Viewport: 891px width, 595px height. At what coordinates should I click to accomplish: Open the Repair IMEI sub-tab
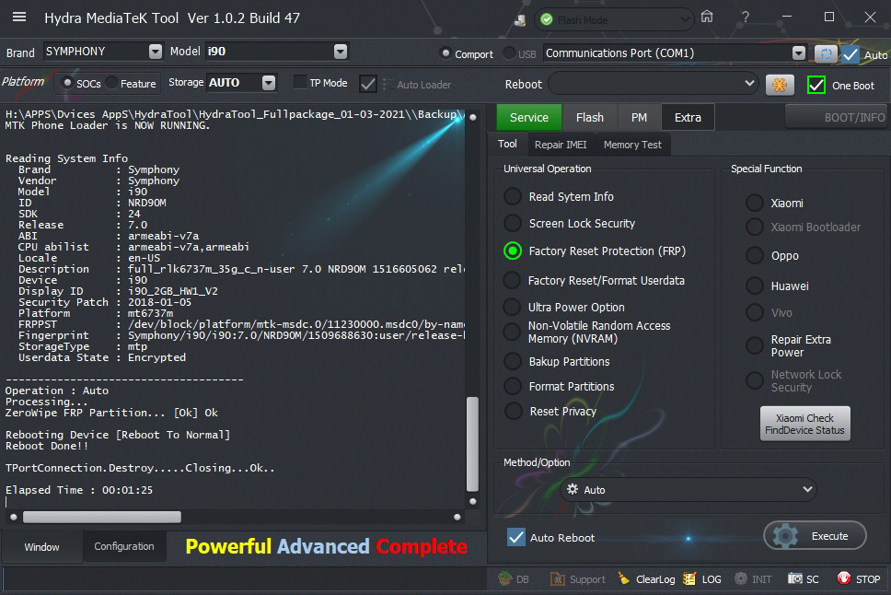point(561,145)
